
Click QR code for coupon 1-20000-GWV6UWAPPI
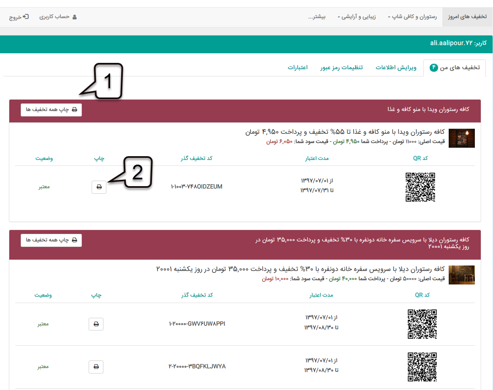pos(422,324)
